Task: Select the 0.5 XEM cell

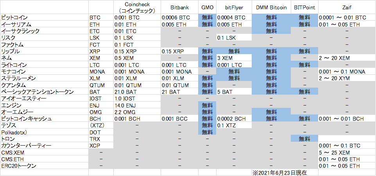Action: (x=137, y=58)
